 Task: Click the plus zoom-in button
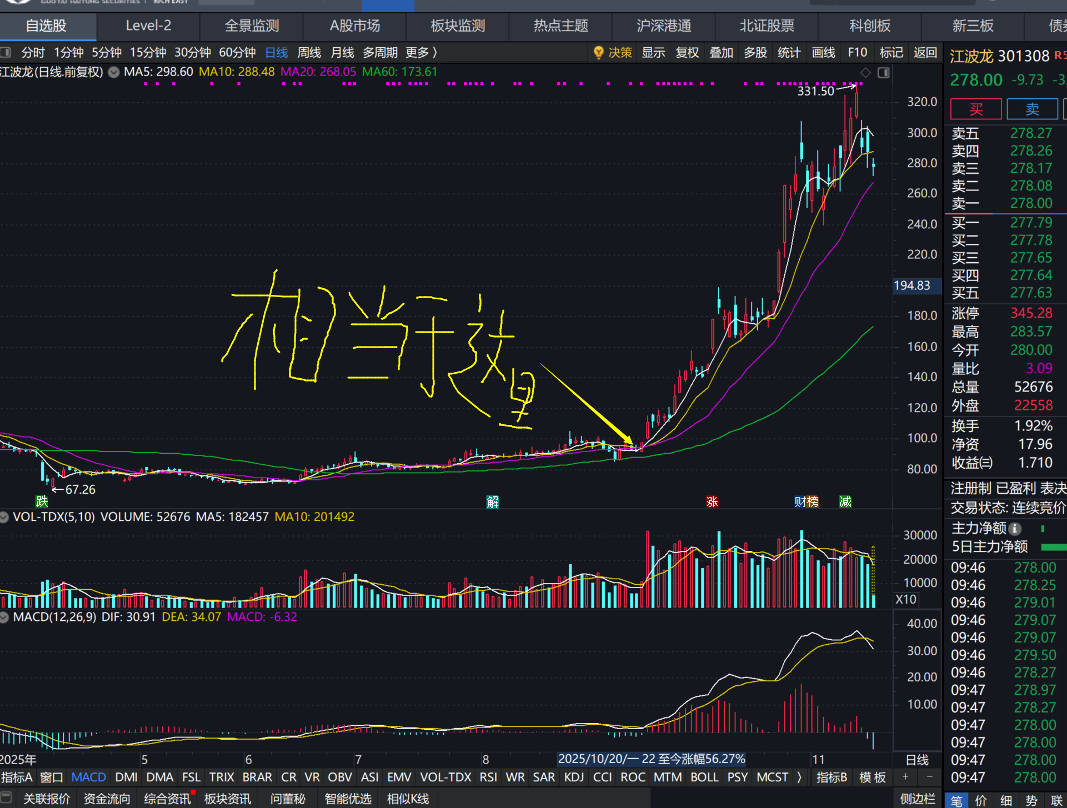[x=905, y=777]
